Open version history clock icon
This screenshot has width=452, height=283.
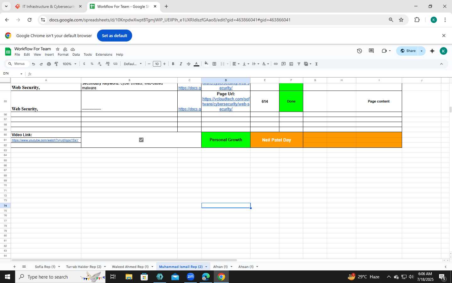click(359, 51)
